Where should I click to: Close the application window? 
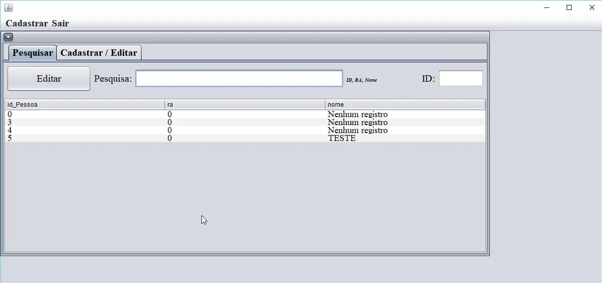tap(592, 7)
